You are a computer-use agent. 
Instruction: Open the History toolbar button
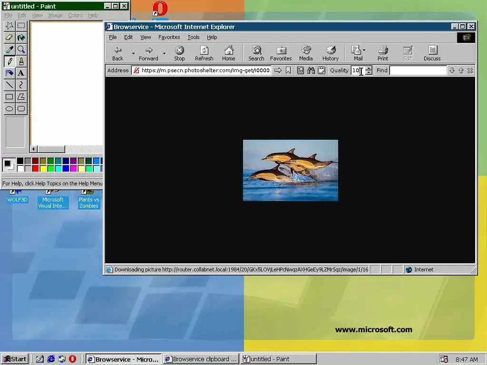[331, 53]
